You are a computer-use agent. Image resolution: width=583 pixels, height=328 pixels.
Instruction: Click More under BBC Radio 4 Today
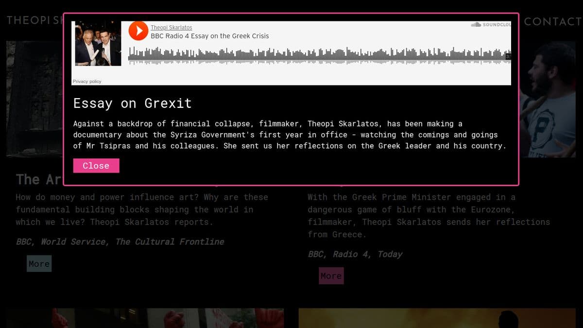click(331, 276)
